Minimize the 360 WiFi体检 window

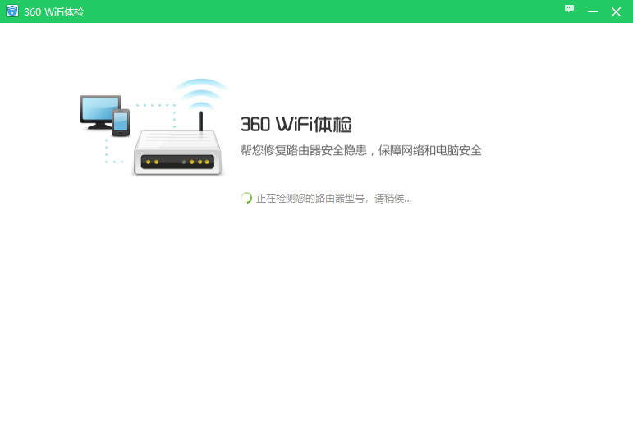click(x=592, y=11)
